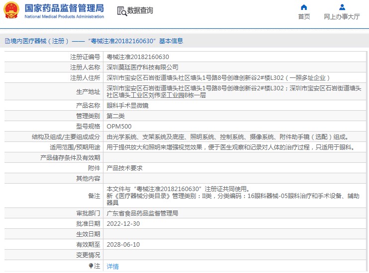Select expiry date 2028-06-10
369x273 pixels.
(x=123, y=245)
